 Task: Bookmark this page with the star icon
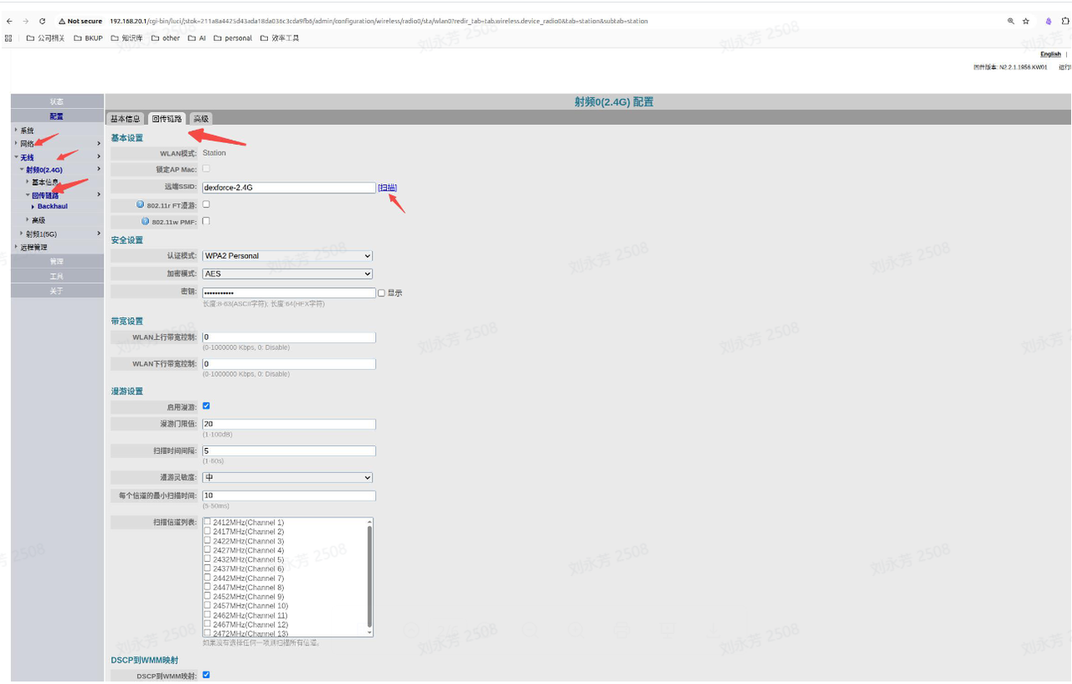click(1026, 21)
